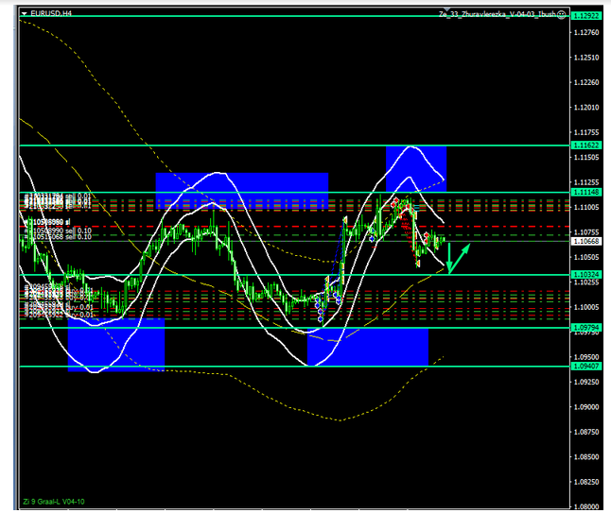Select the green checkmark arrow drawing
This screenshot has width=611, height=513.
[x=455, y=258]
